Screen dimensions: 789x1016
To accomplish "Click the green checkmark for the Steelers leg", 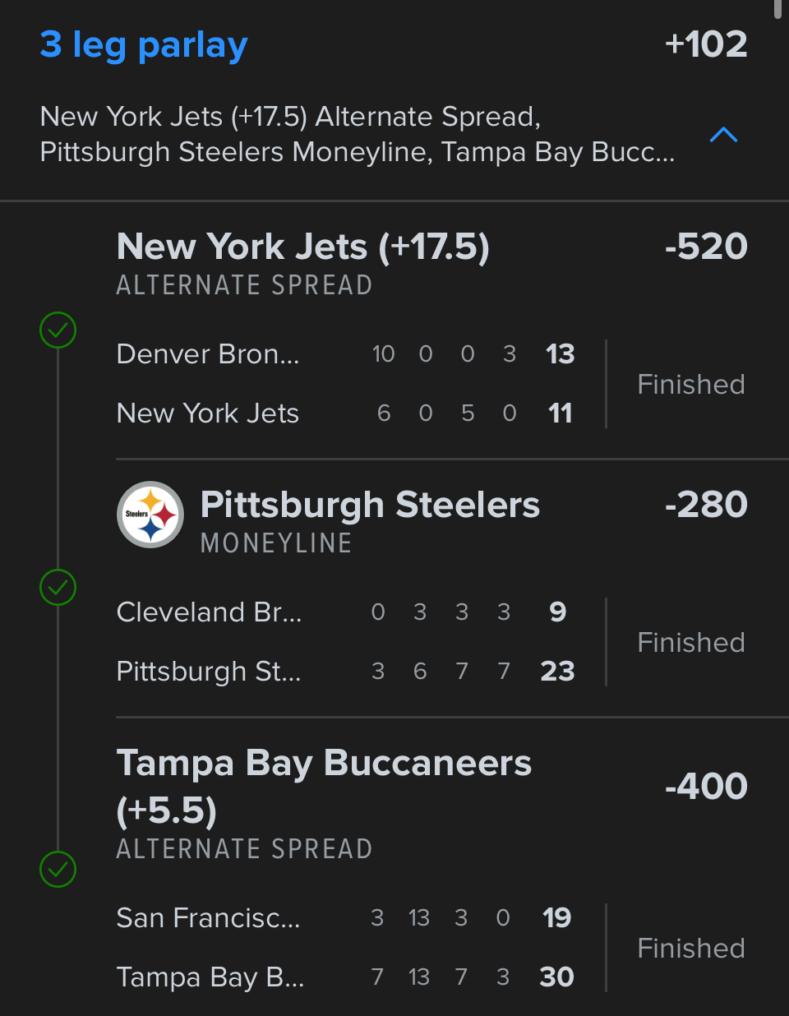I will pos(58,588).
